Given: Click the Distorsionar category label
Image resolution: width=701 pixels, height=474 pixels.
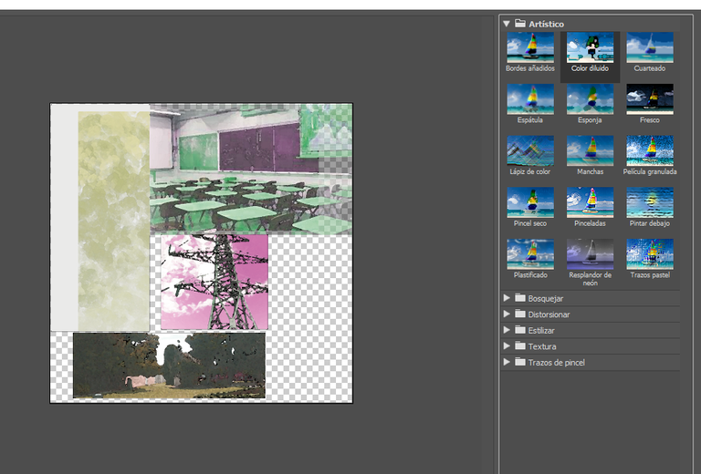Looking at the screenshot, I should pyautogui.click(x=549, y=314).
